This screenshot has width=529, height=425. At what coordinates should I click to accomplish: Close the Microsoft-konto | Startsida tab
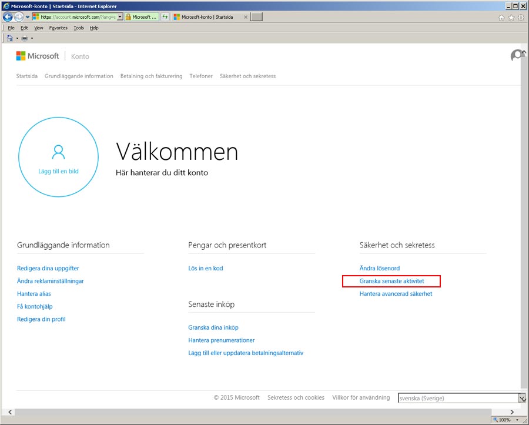pyautogui.click(x=246, y=17)
